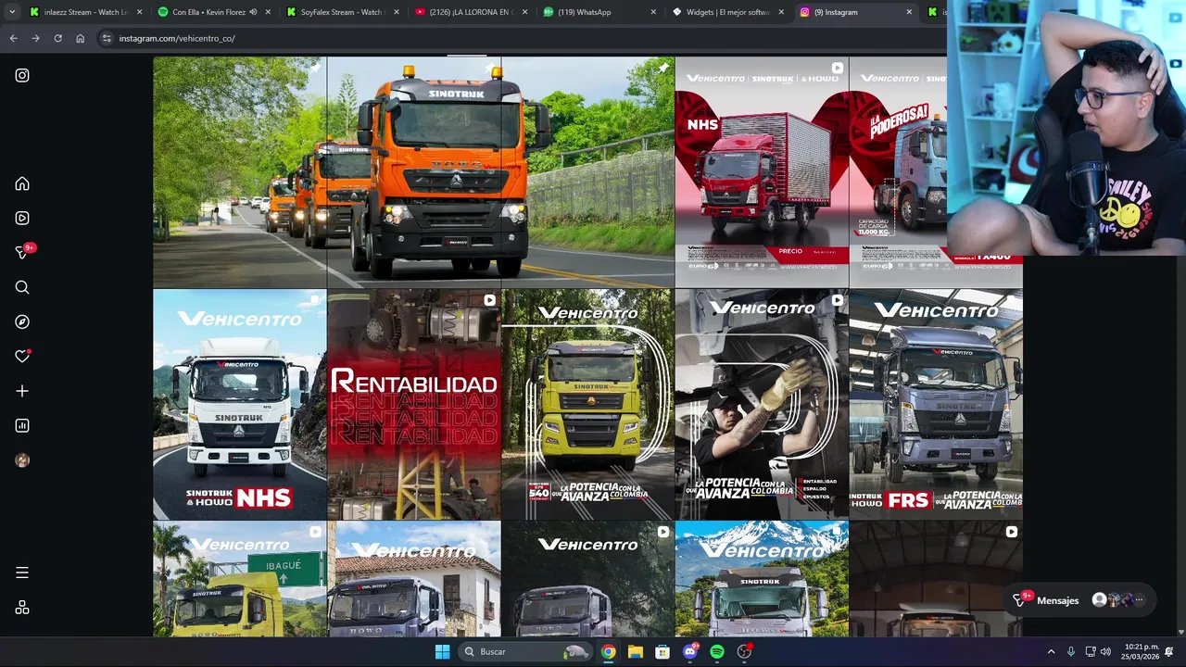Go forward with browser forward arrow
Screen dimensions: 1186x667
35,38
